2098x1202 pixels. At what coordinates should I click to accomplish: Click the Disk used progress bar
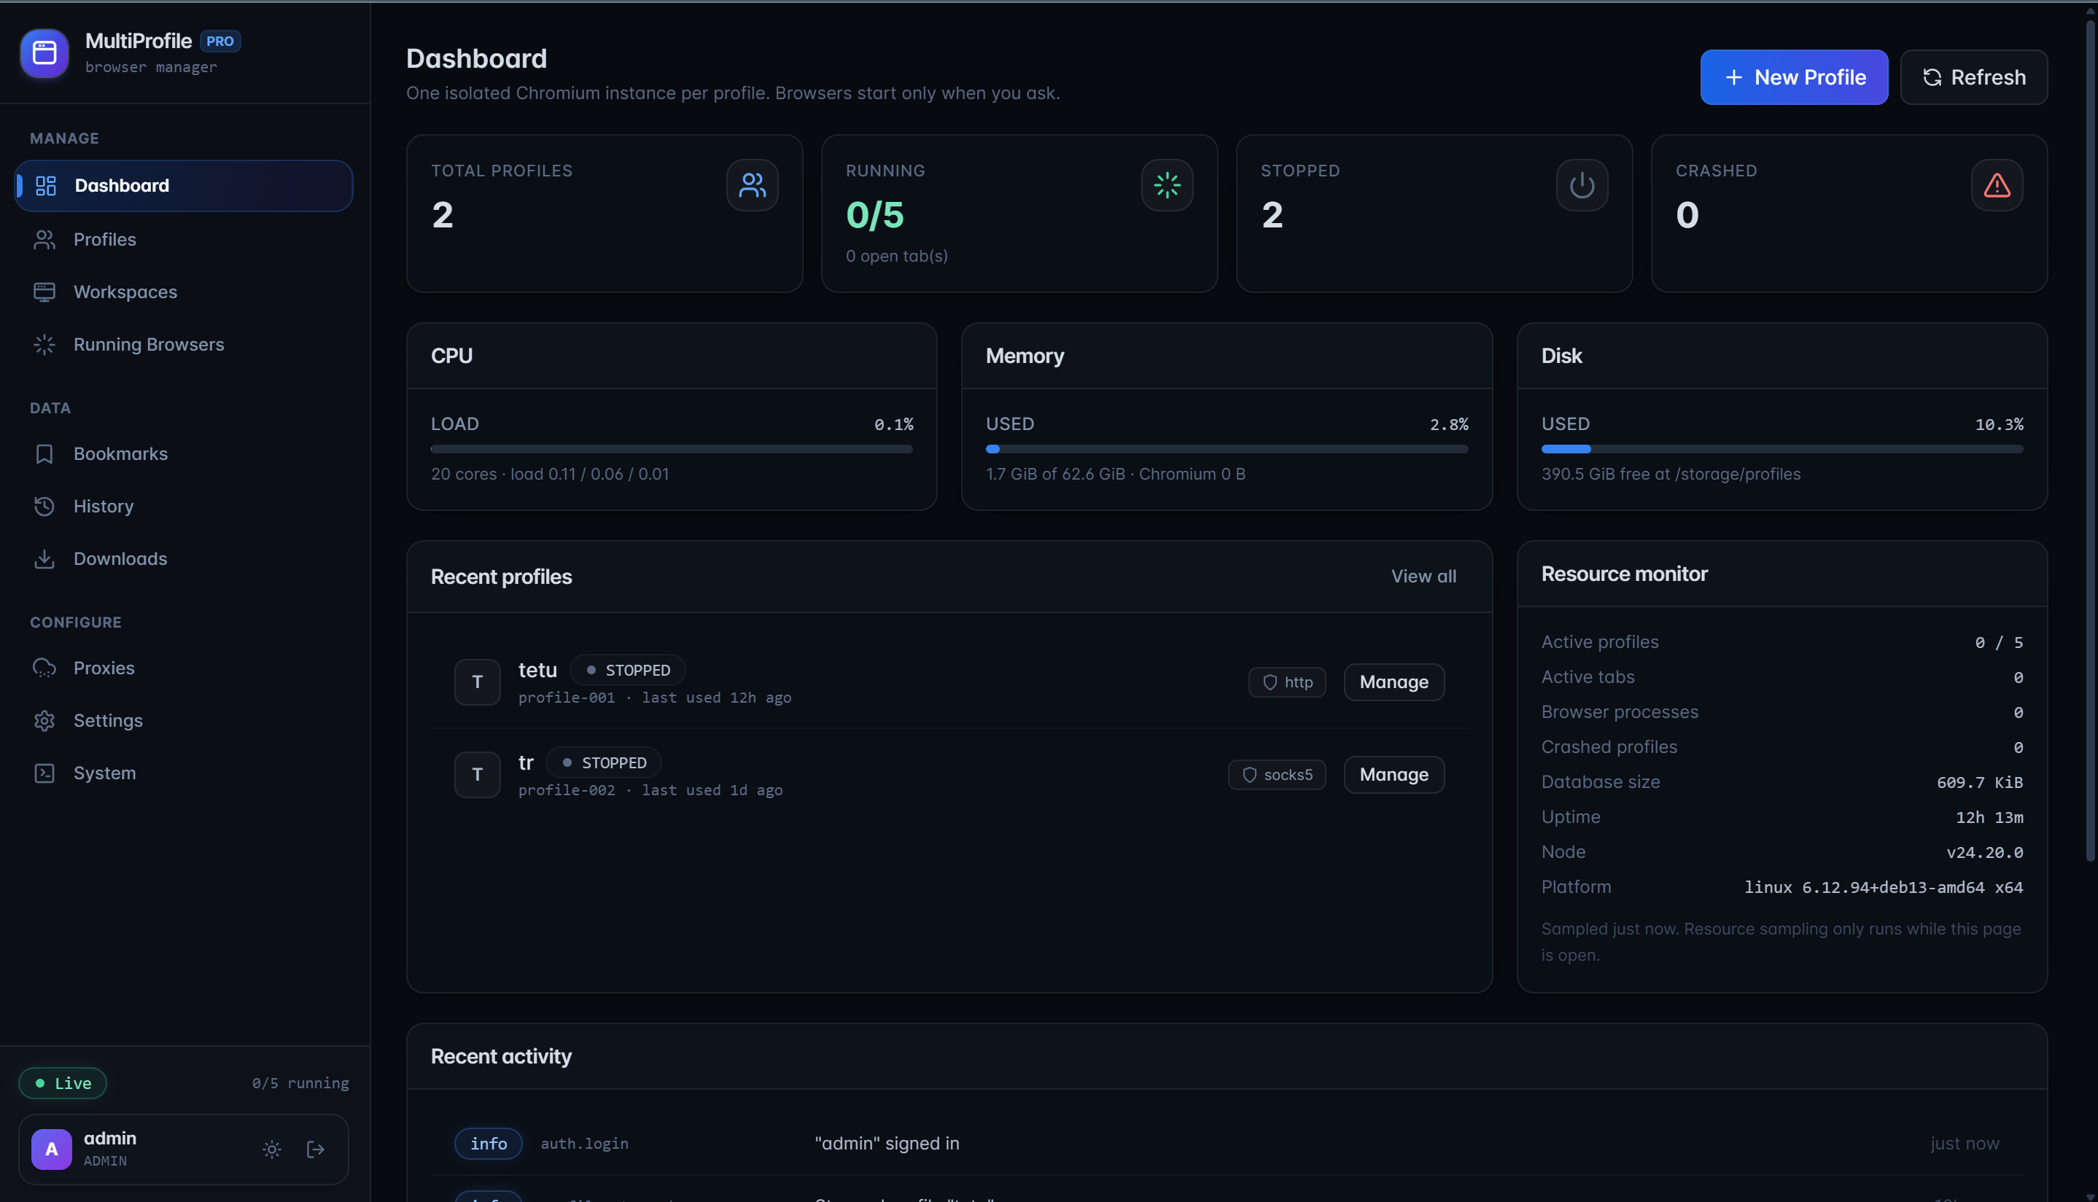[x=1782, y=449]
